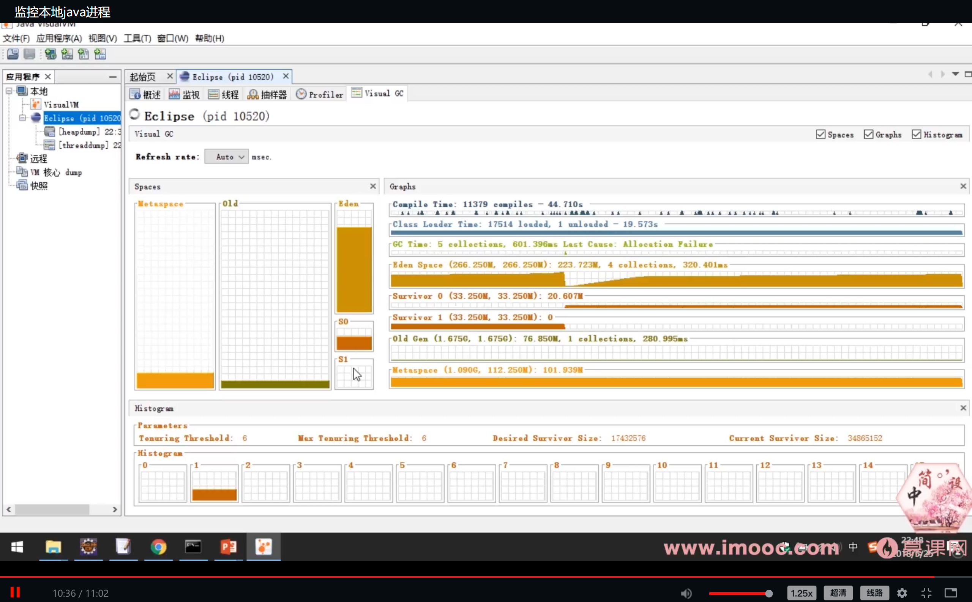The width and height of the screenshot is (972, 602).
Task: Uncheck the Histogram checkbox
Action: click(x=916, y=135)
